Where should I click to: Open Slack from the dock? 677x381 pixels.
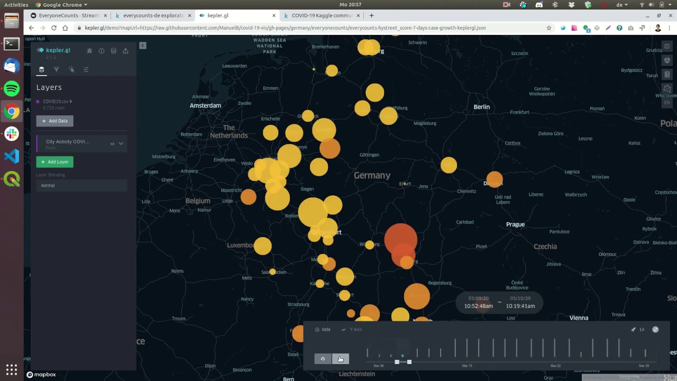[12, 134]
